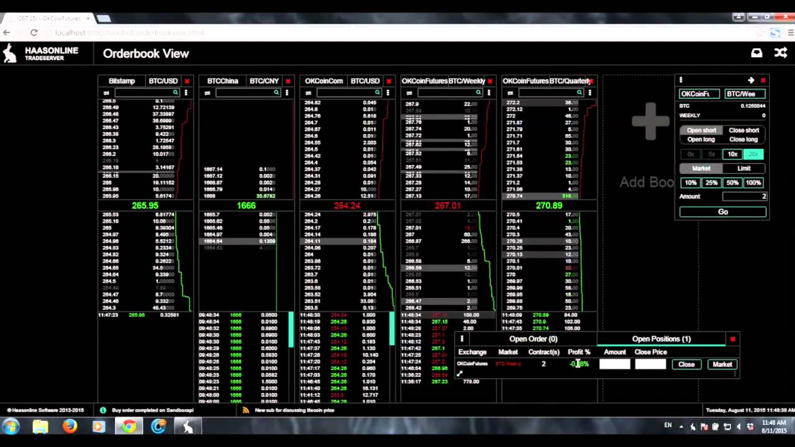Open three-dot menu of OKCoinFutures Quarterly panel
This screenshot has height=447, width=795.
[x=589, y=93]
